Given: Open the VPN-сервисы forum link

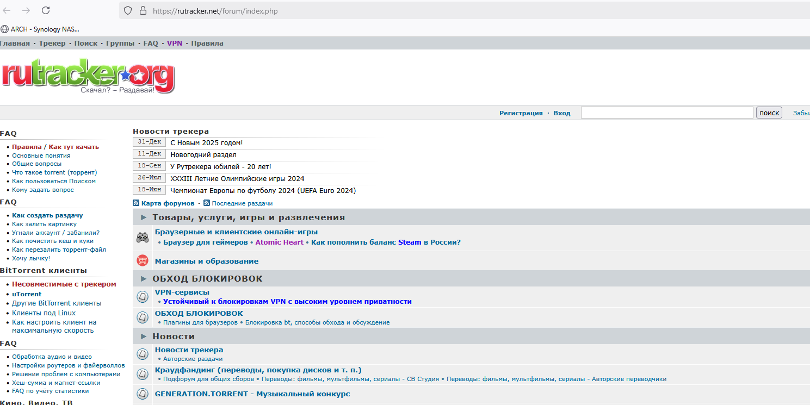Looking at the screenshot, I should (182, 292).
